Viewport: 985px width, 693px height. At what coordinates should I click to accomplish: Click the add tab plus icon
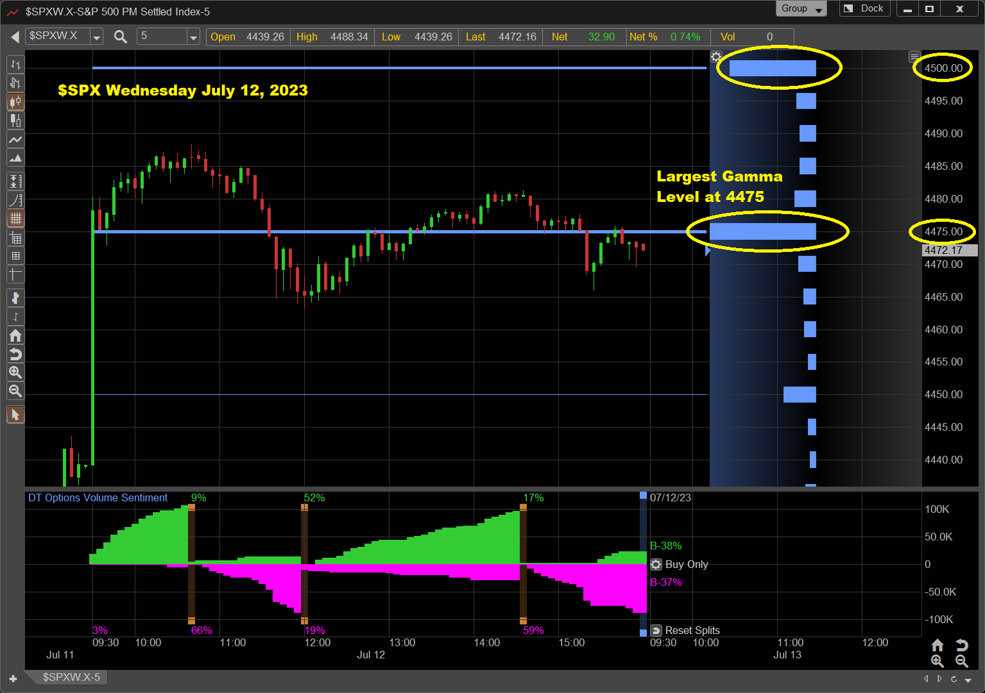click(13, 678)
